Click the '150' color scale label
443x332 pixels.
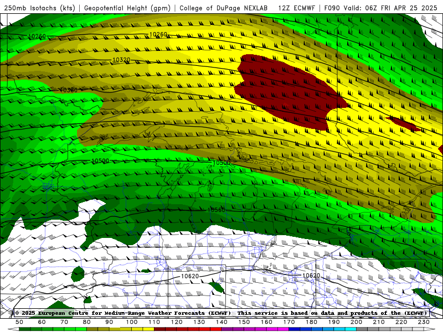point(244,322)
